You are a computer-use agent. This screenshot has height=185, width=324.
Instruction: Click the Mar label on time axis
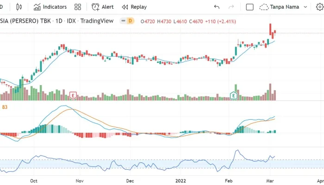point(270,181)
